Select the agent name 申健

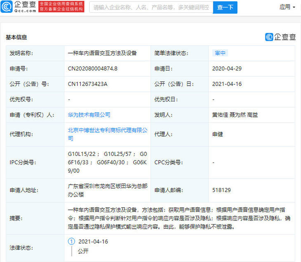point(217,134)
